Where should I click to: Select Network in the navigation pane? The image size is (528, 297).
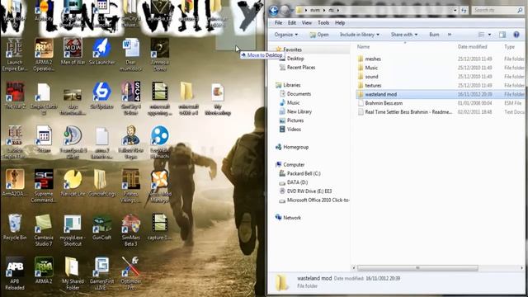pos(291,218)
